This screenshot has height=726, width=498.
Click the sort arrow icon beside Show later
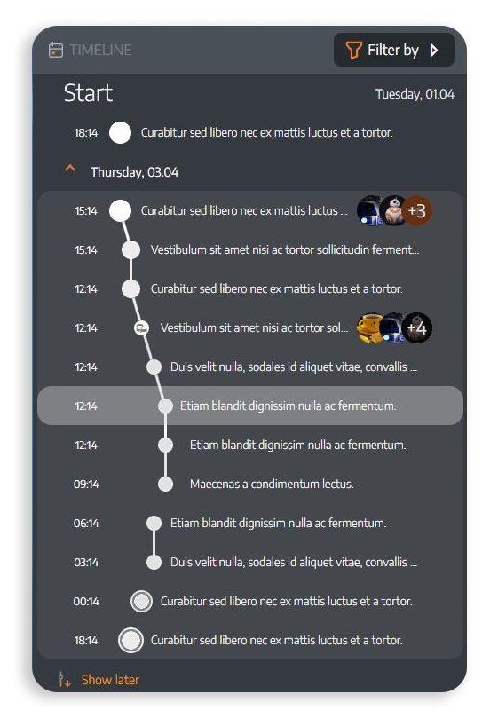pyautogui.click(x=65, y=679)
